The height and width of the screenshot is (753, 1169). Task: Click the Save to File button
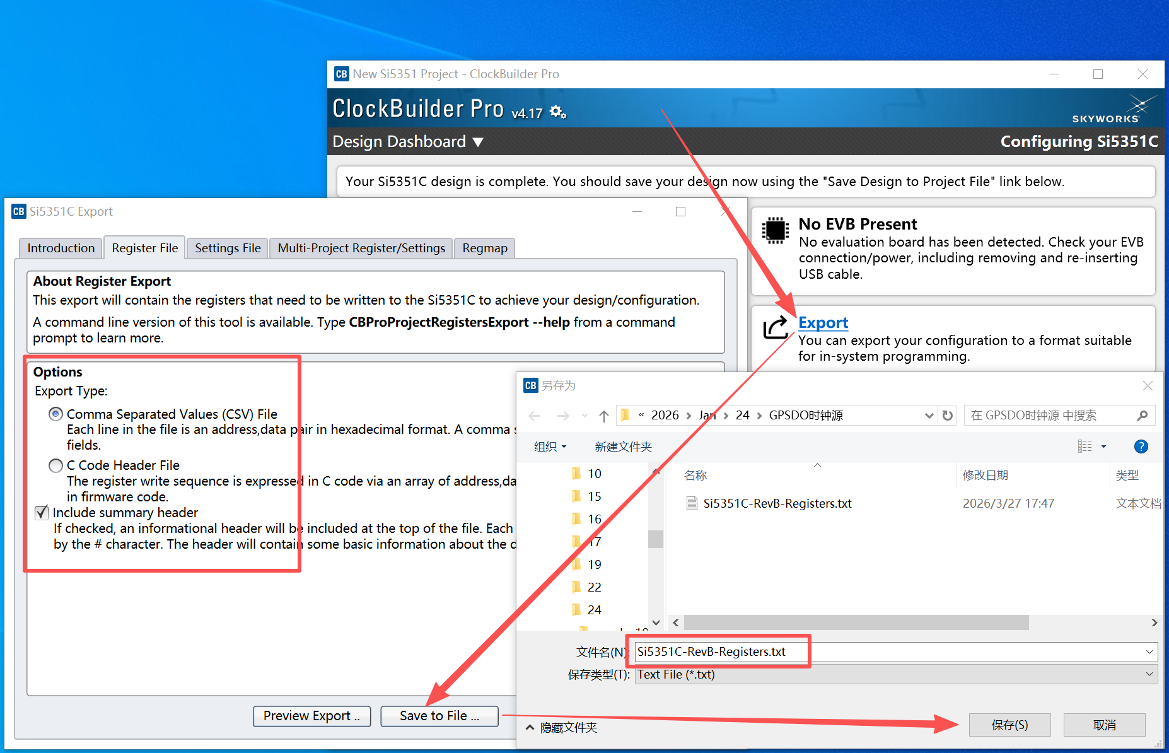click(439, 716)
